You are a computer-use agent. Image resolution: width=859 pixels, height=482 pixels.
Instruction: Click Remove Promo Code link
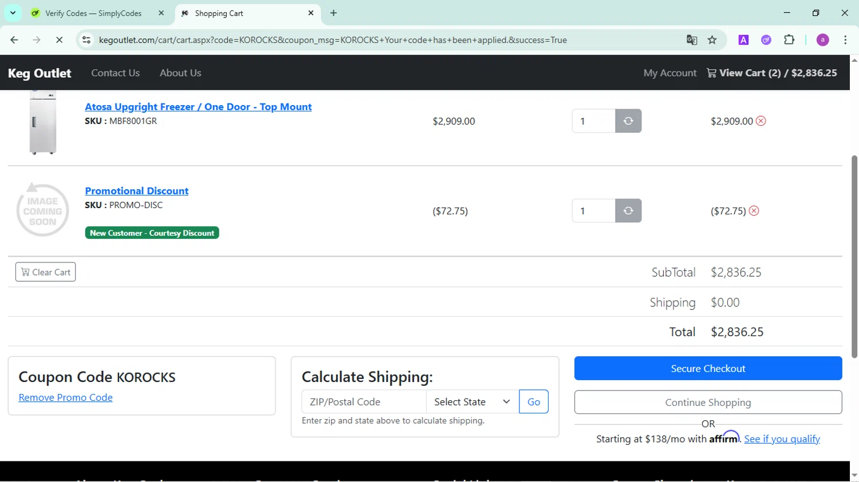pos(65,397)
